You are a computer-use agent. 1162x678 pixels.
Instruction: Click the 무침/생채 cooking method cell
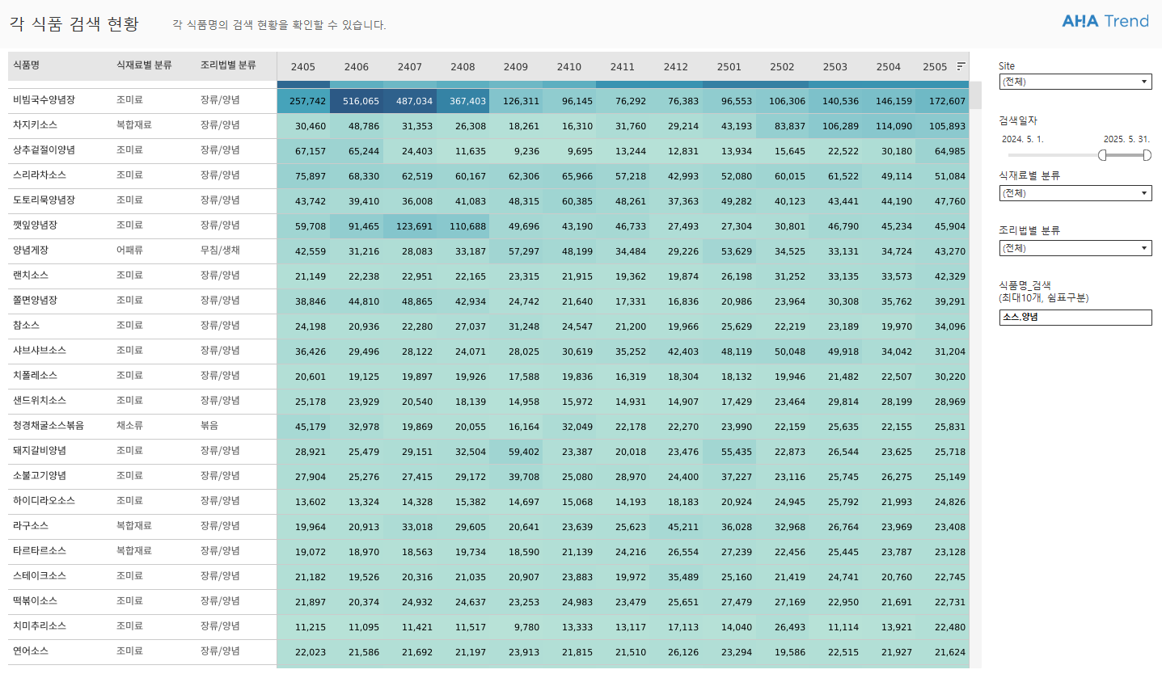(x=220, y=251)
